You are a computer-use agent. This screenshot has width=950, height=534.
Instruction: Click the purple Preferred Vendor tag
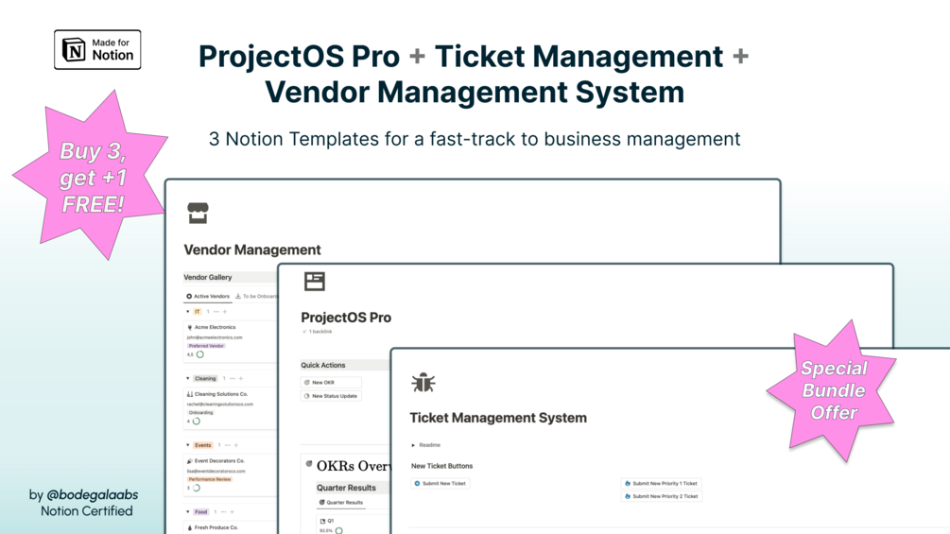click(x=206, y=346)
